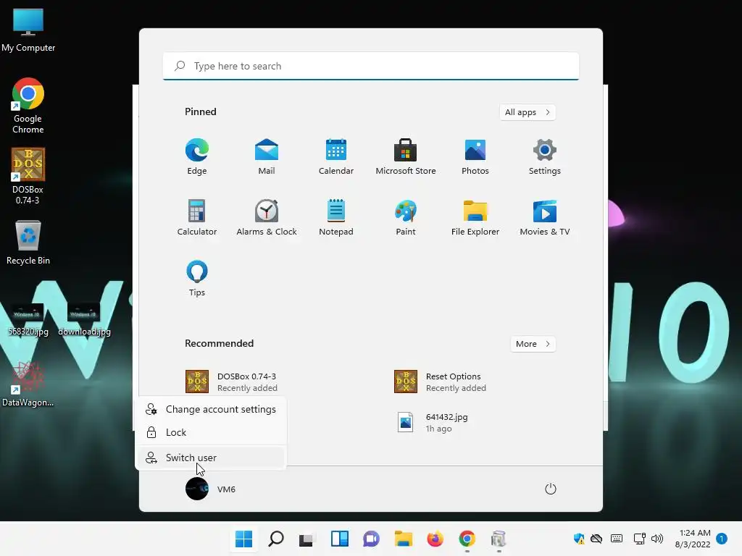Open File Explorer from pinned apps
The height and width of the screenshot is (556, 742).
coord(475,217)
